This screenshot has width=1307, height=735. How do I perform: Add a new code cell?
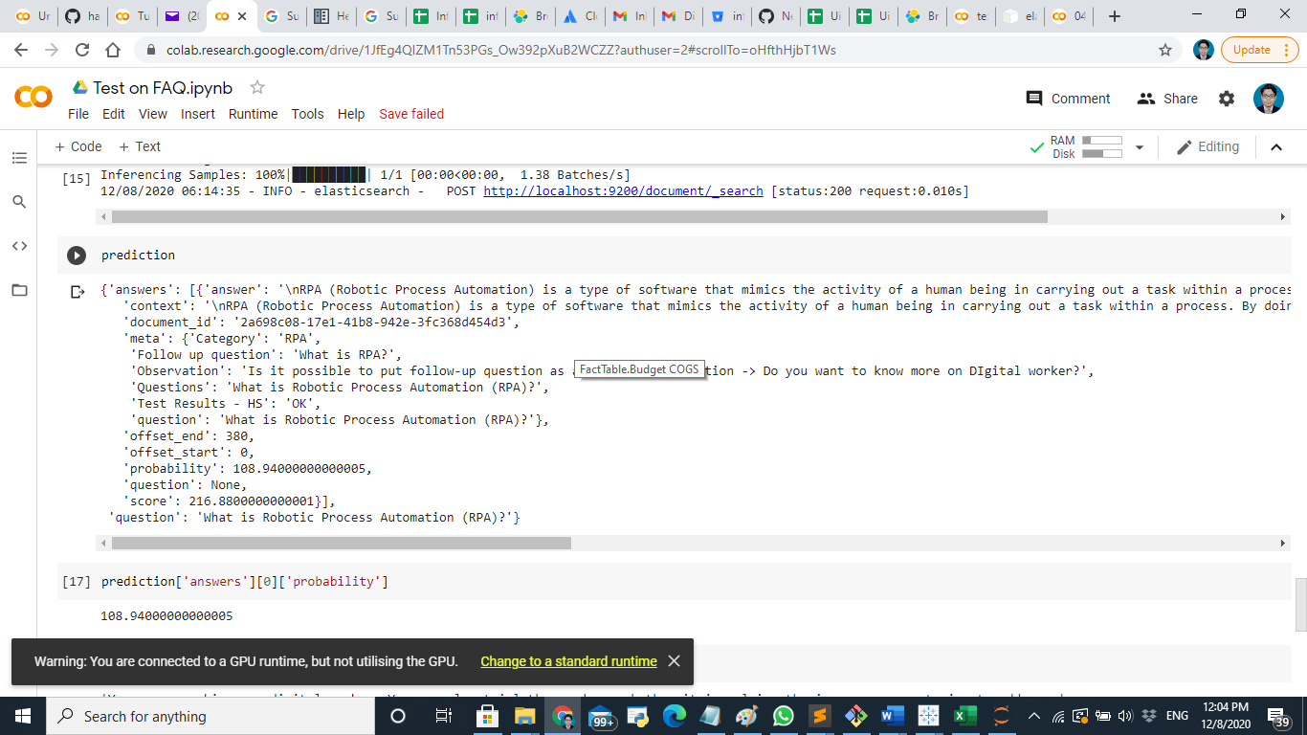(x=78, y=146)
